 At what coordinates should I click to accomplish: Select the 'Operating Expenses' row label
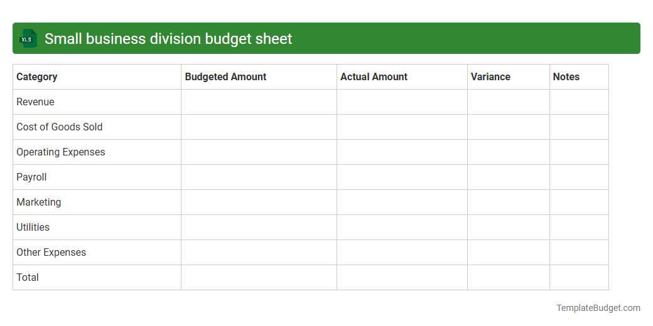point(61,152)
